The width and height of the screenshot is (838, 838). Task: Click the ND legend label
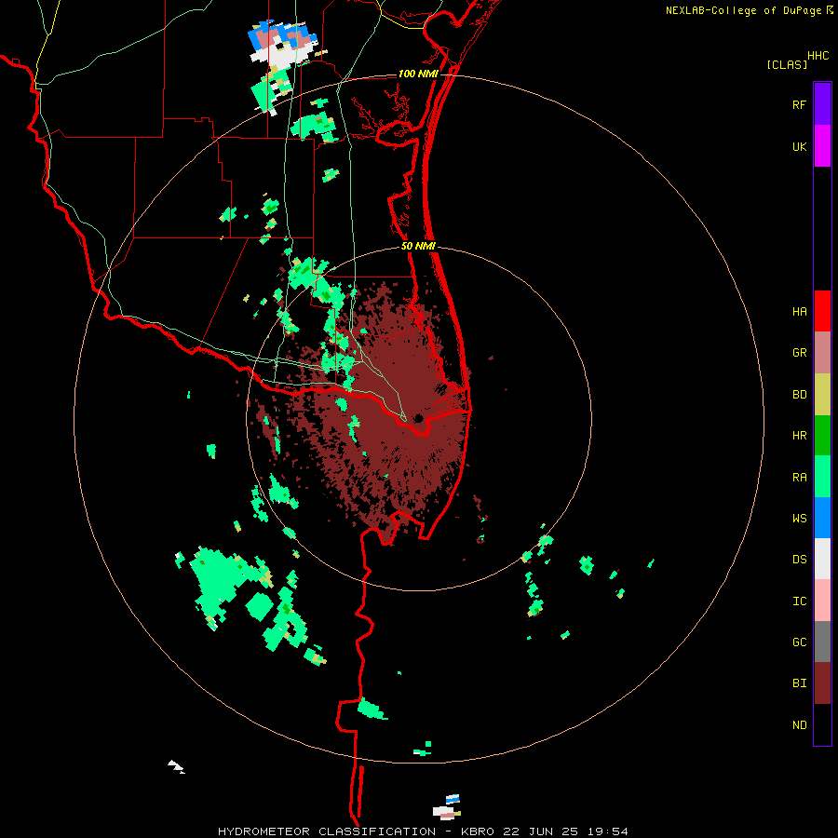click(799, 725)
